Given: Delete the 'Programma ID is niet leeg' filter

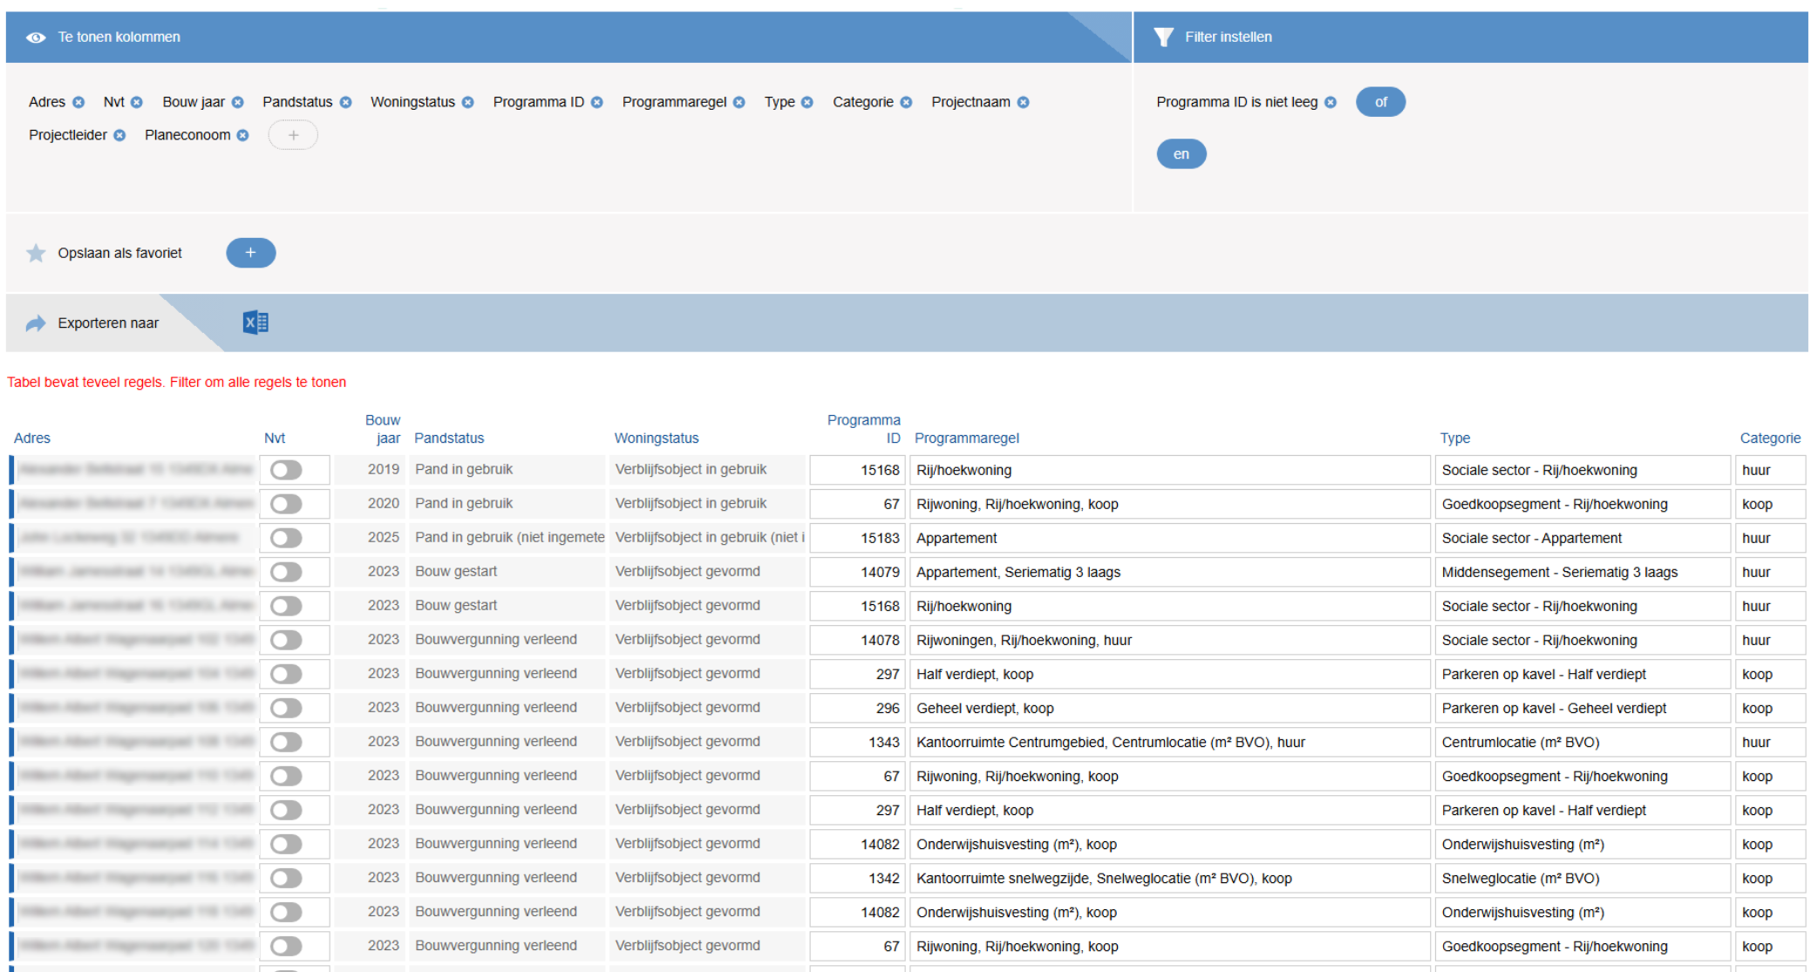Looking at the screenshot, I should click(x=1331, y=102).
